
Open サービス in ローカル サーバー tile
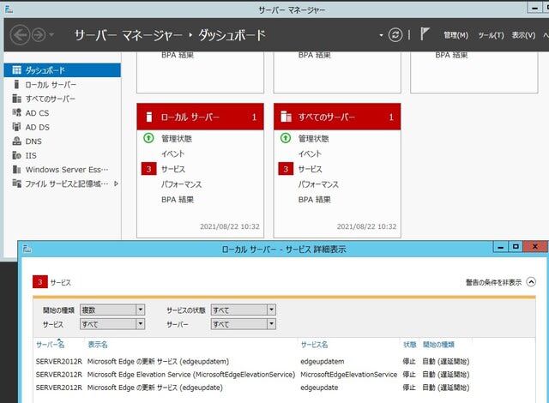point(173,169)
